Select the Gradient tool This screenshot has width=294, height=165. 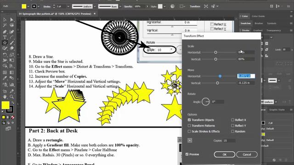[x=11, y=72]
